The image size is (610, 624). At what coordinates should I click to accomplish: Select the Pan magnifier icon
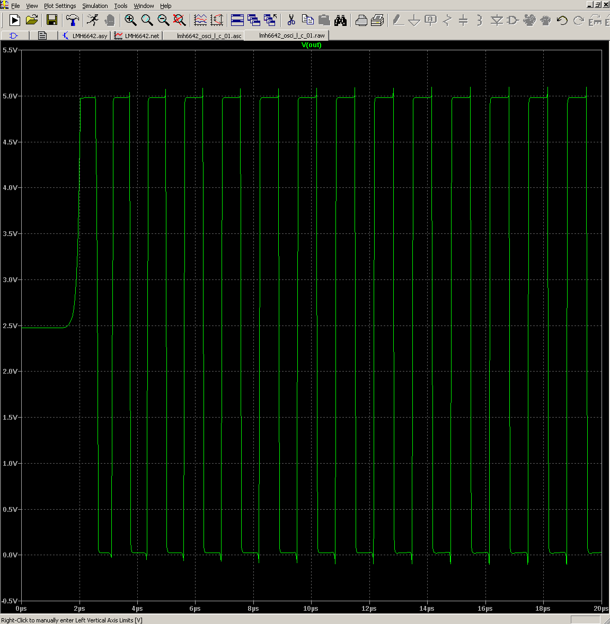pyautogui.click(x=147, y=20)
